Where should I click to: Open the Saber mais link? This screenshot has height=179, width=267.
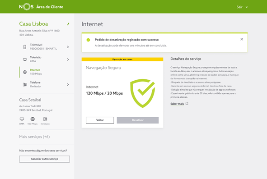point(177,104)
